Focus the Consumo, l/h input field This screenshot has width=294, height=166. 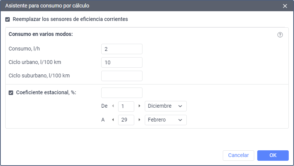[x=121, y=49]
